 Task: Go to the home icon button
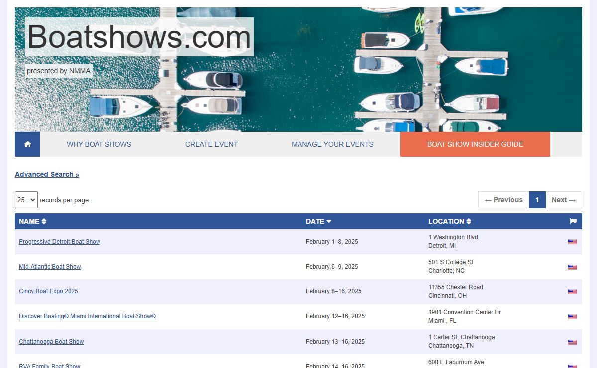click(27, 144)
